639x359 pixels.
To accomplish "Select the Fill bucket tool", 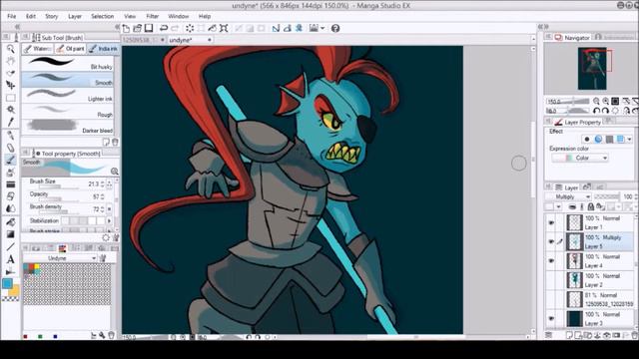I will [x=11, y=222].
